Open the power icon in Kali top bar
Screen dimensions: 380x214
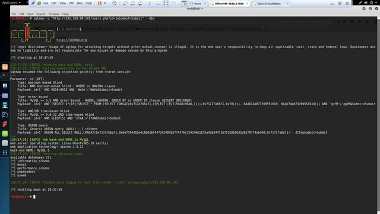click(371, 2)
